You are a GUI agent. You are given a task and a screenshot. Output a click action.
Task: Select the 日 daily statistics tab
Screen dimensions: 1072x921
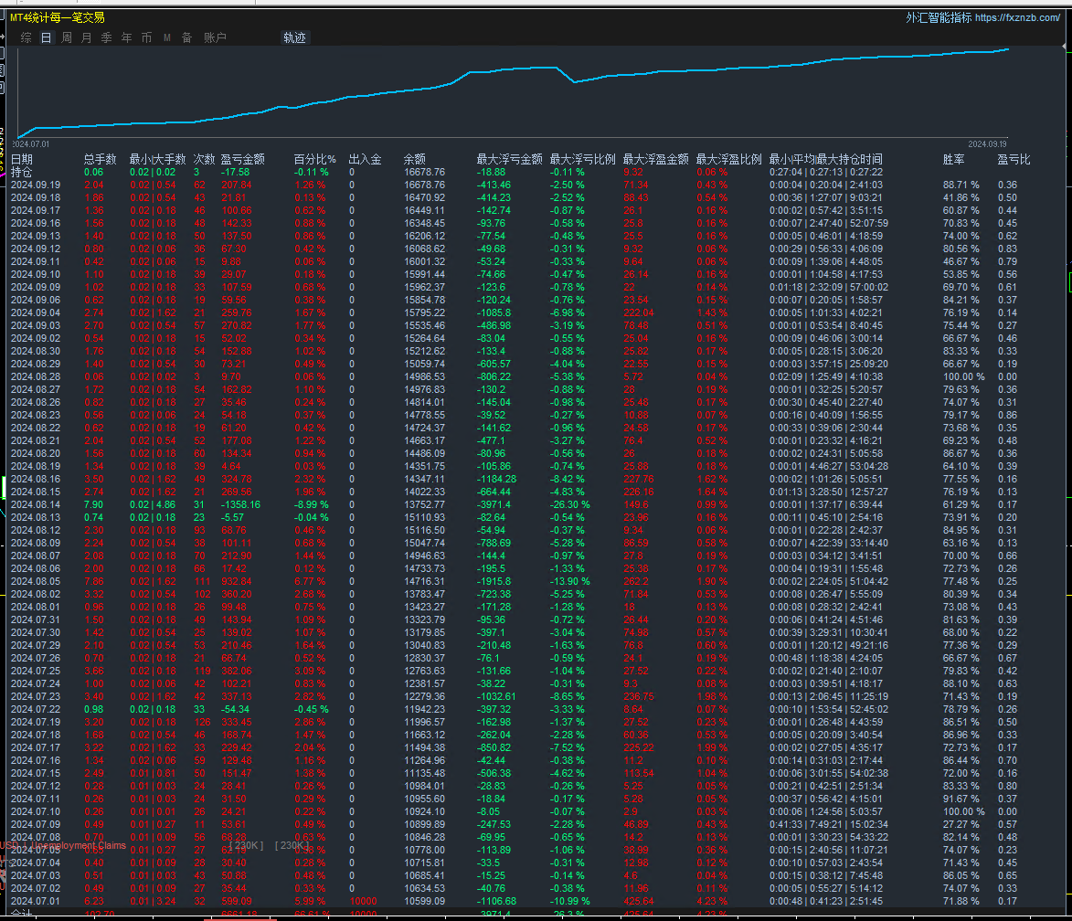pos(46,37)
